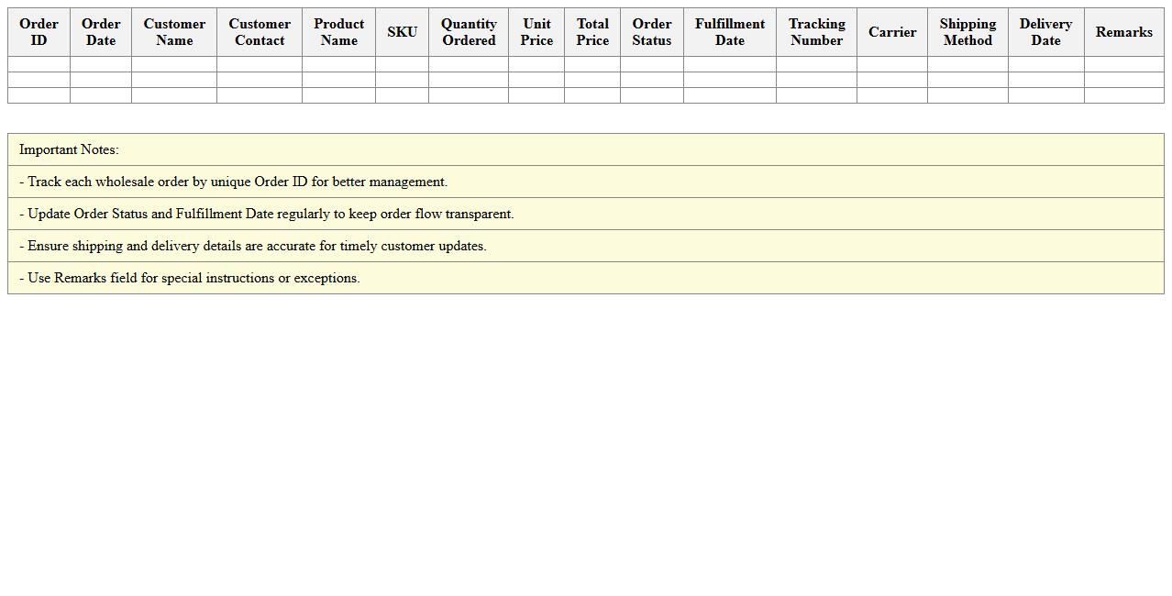Click the Customer Contact header
This screenshot has width=1172, height=596.
pyautogui.click(x=260, y=31)
